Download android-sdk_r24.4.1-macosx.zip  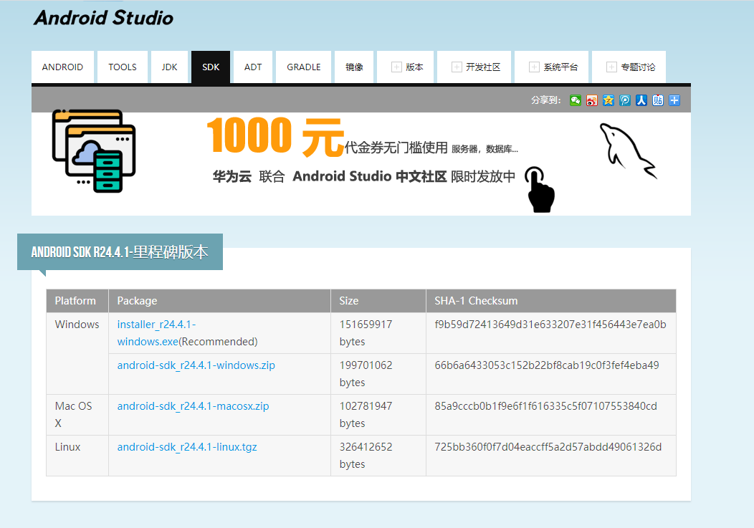(x=193, y=406)
